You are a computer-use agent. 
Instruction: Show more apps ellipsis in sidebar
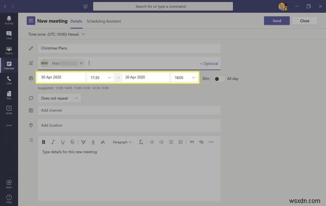click(9, 125)
